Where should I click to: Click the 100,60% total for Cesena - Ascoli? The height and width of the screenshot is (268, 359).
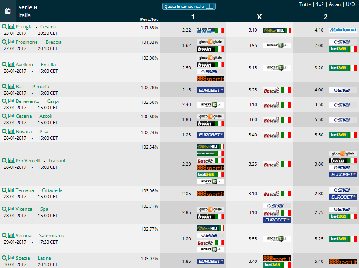149,117
